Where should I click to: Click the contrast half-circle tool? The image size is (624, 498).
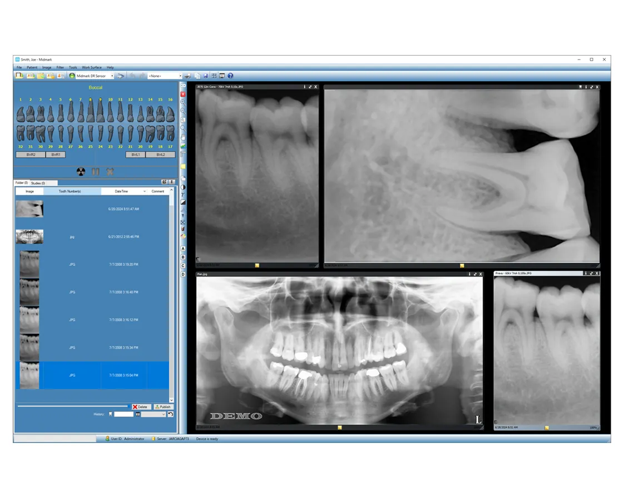(x=183, y=187)
